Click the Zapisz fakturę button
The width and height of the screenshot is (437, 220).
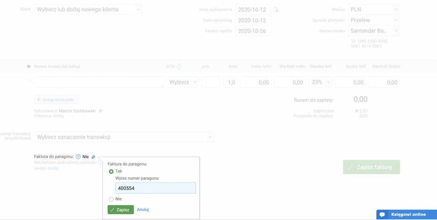click(371, 167)
